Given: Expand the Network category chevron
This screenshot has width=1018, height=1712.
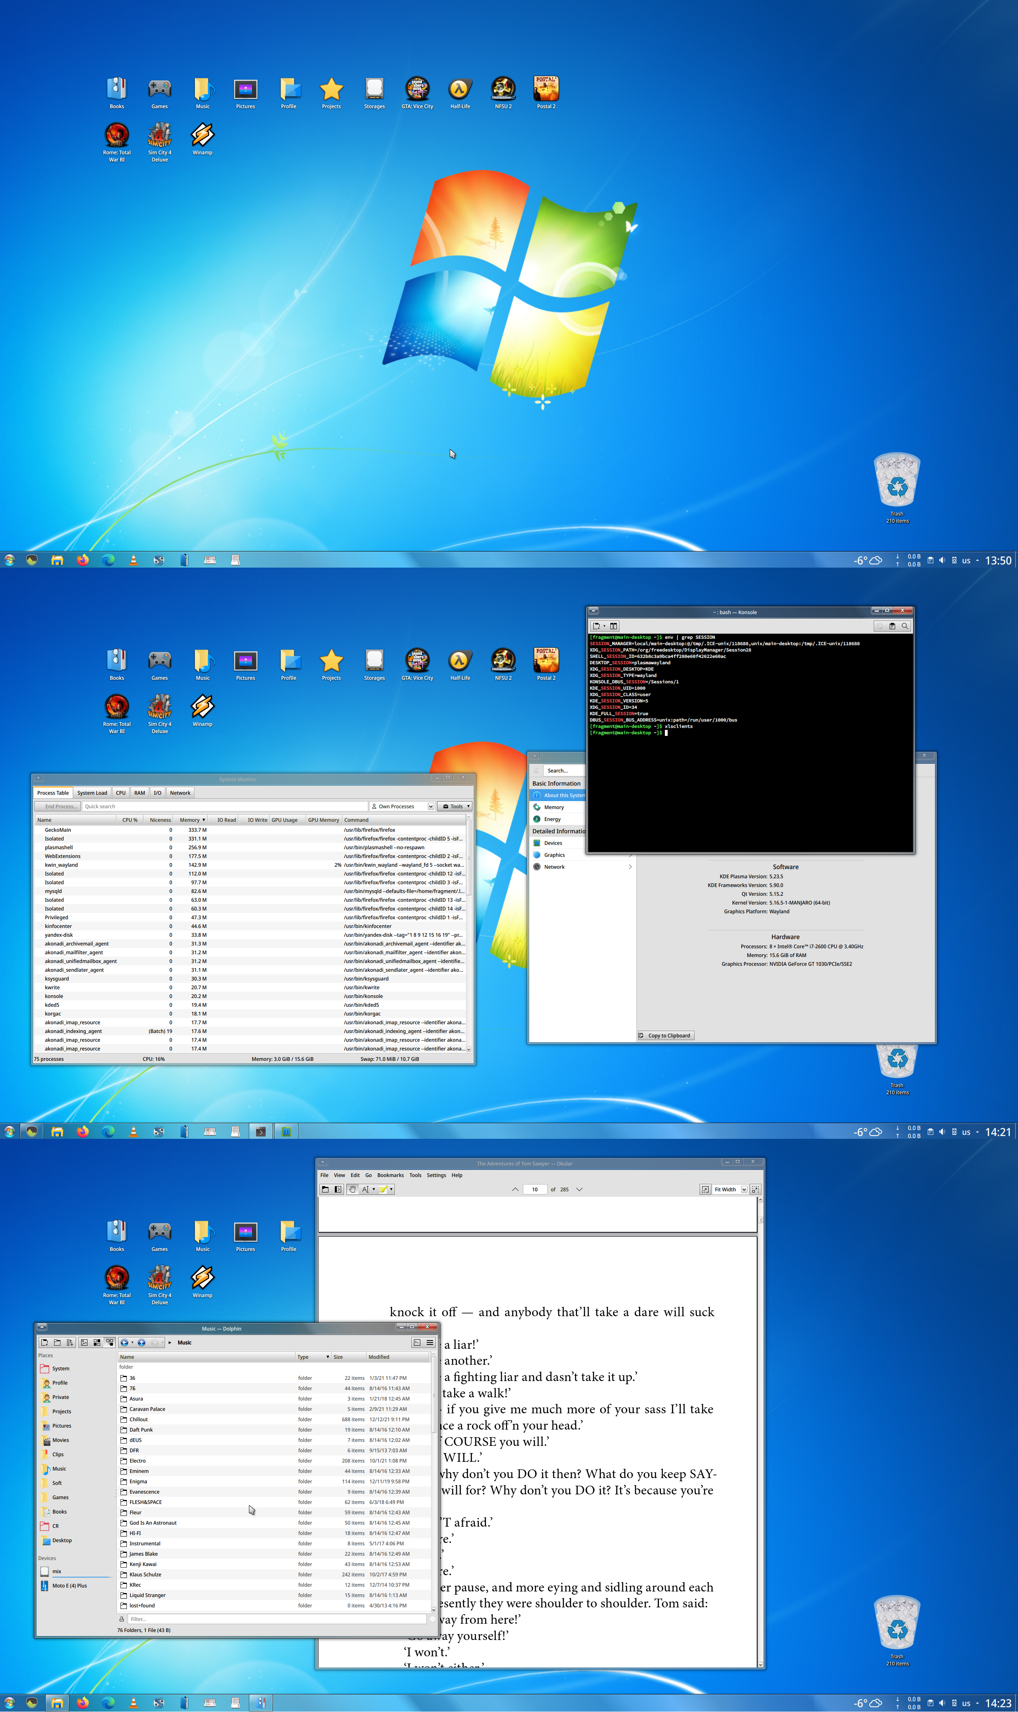Looking at the screenshot, I should pyautogui.click(x=630, y=867).
